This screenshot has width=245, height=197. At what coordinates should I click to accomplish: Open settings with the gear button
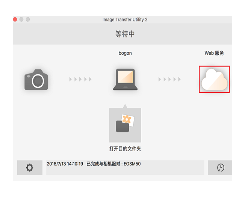click(x=30, y=167)
